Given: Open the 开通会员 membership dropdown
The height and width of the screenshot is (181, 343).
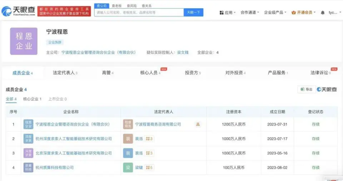Looking at the screenshot, I should (x=304, y=12).
